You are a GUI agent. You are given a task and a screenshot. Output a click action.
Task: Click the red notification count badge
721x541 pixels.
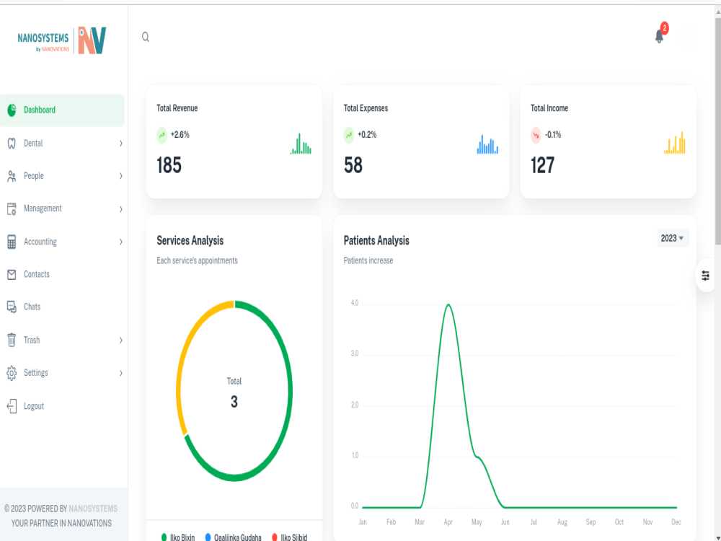(x=665, y=29)
